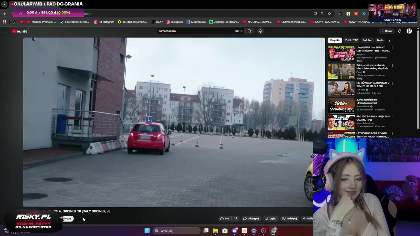Open the 2 pokoje, mieszkani... bookmark

224,22
